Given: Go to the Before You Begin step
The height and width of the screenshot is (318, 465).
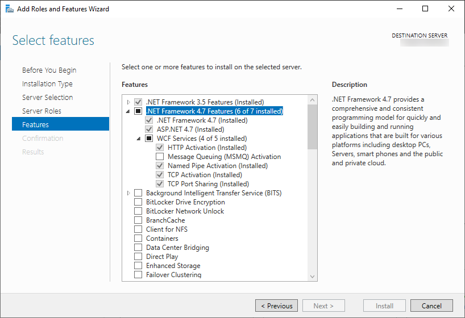Looking at the screenshot, I should pos(49,70).
